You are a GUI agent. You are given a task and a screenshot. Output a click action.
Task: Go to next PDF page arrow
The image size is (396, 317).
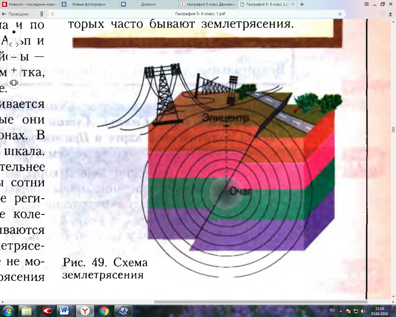(x=17, y=45)
